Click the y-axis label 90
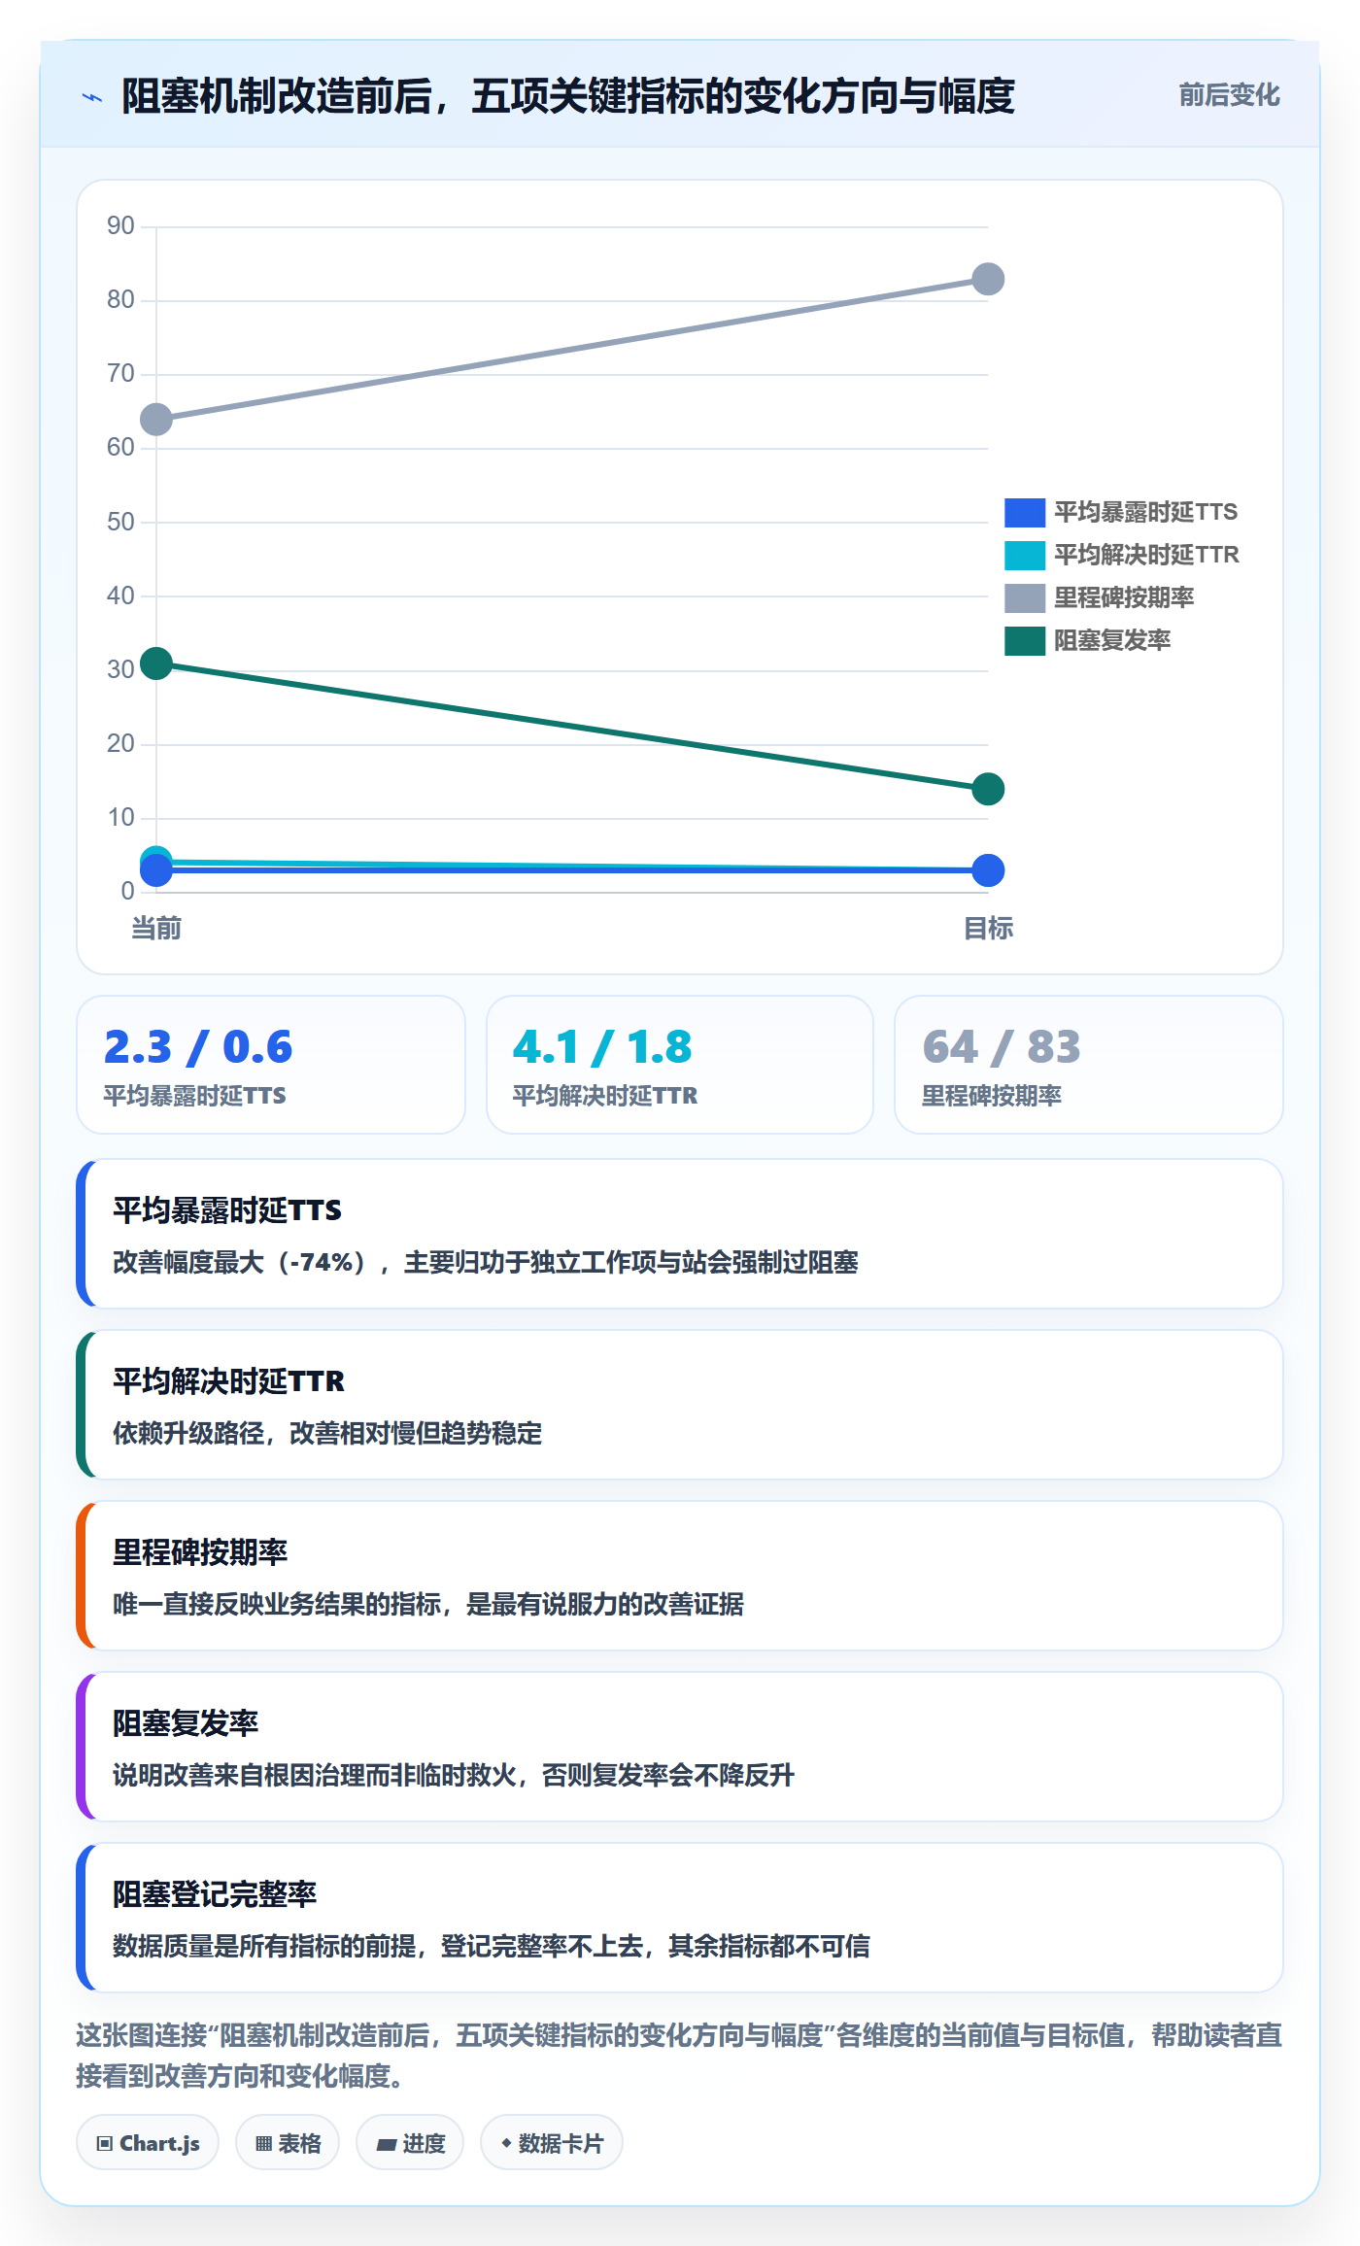Viewport: 1360px width, 2246px height. click(120, 226)
